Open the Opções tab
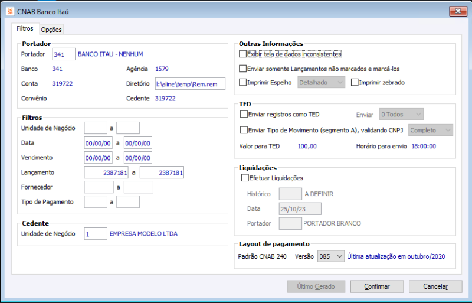This screenshot has width=472, height=303. [51, 30]
